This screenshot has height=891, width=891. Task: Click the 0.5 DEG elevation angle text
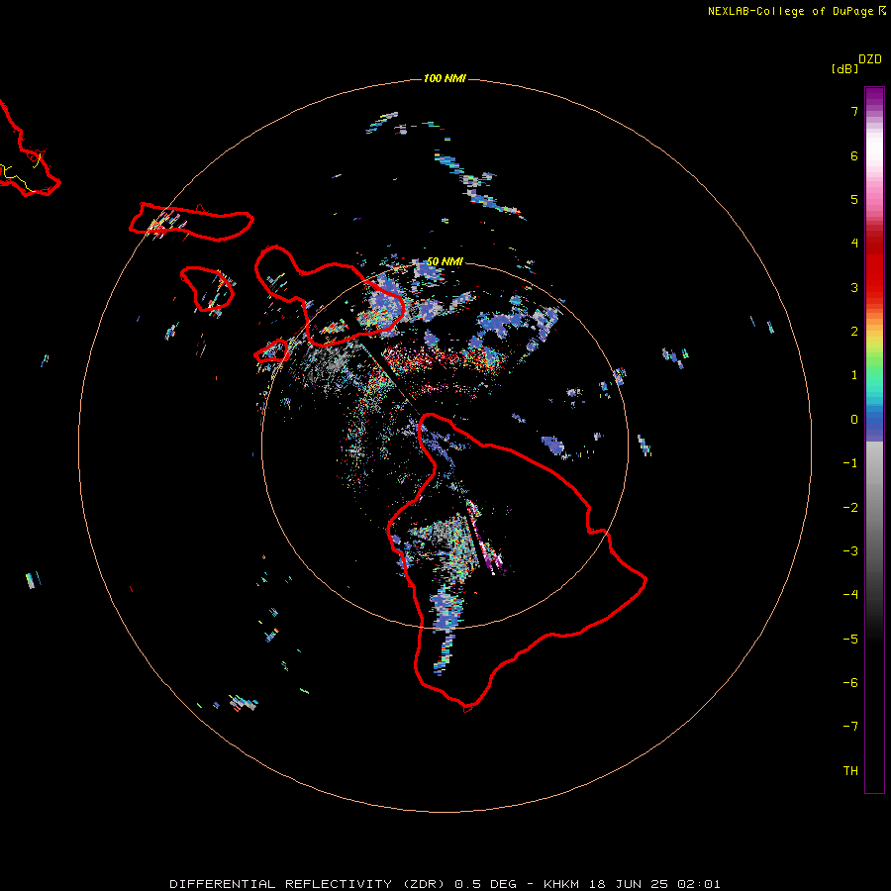point(485,884)
